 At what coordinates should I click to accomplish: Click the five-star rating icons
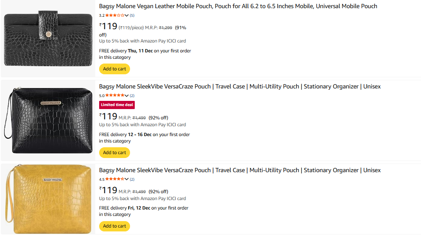click(115, 96)
